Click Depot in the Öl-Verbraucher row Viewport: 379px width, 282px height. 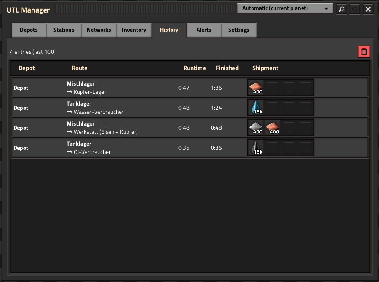coord(21,148)
